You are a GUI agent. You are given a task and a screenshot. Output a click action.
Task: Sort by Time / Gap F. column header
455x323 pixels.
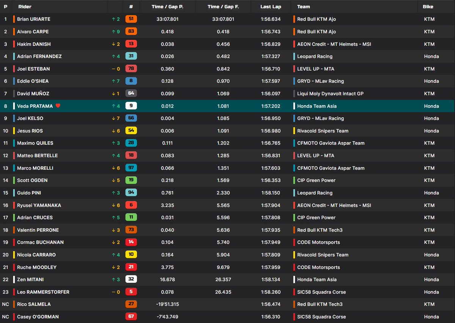[224, 6]
